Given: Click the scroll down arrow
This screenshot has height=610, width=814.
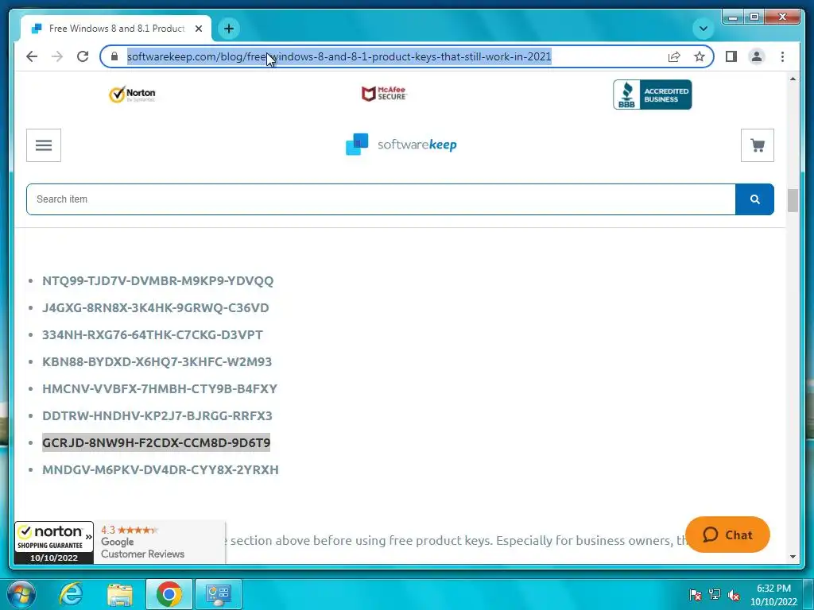Looking at the screenshot, I should [x=793, y=557].
